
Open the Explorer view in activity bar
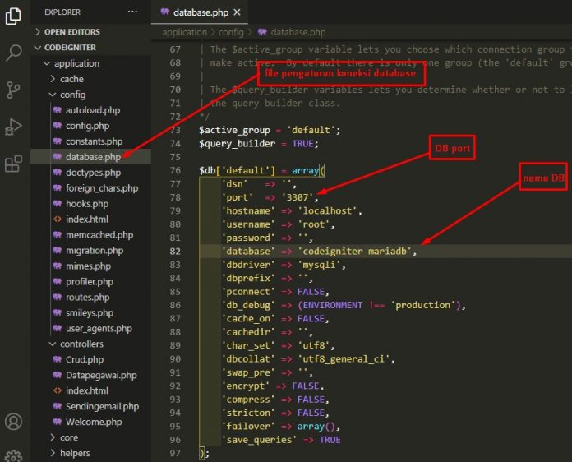click(13, 16)
